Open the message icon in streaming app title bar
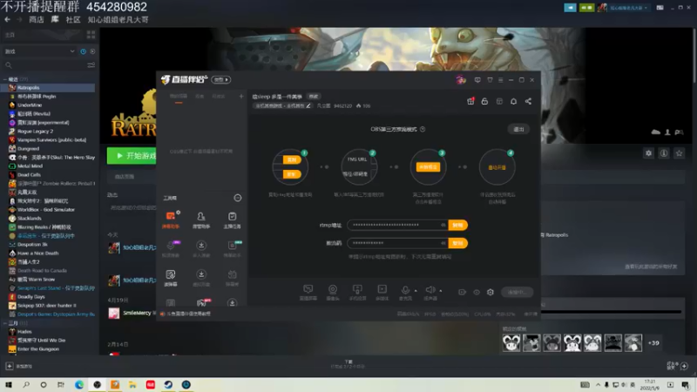The image size is (697, 392). pos(477,80)
